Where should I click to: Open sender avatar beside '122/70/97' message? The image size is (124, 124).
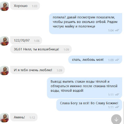(x=4, y=41)
